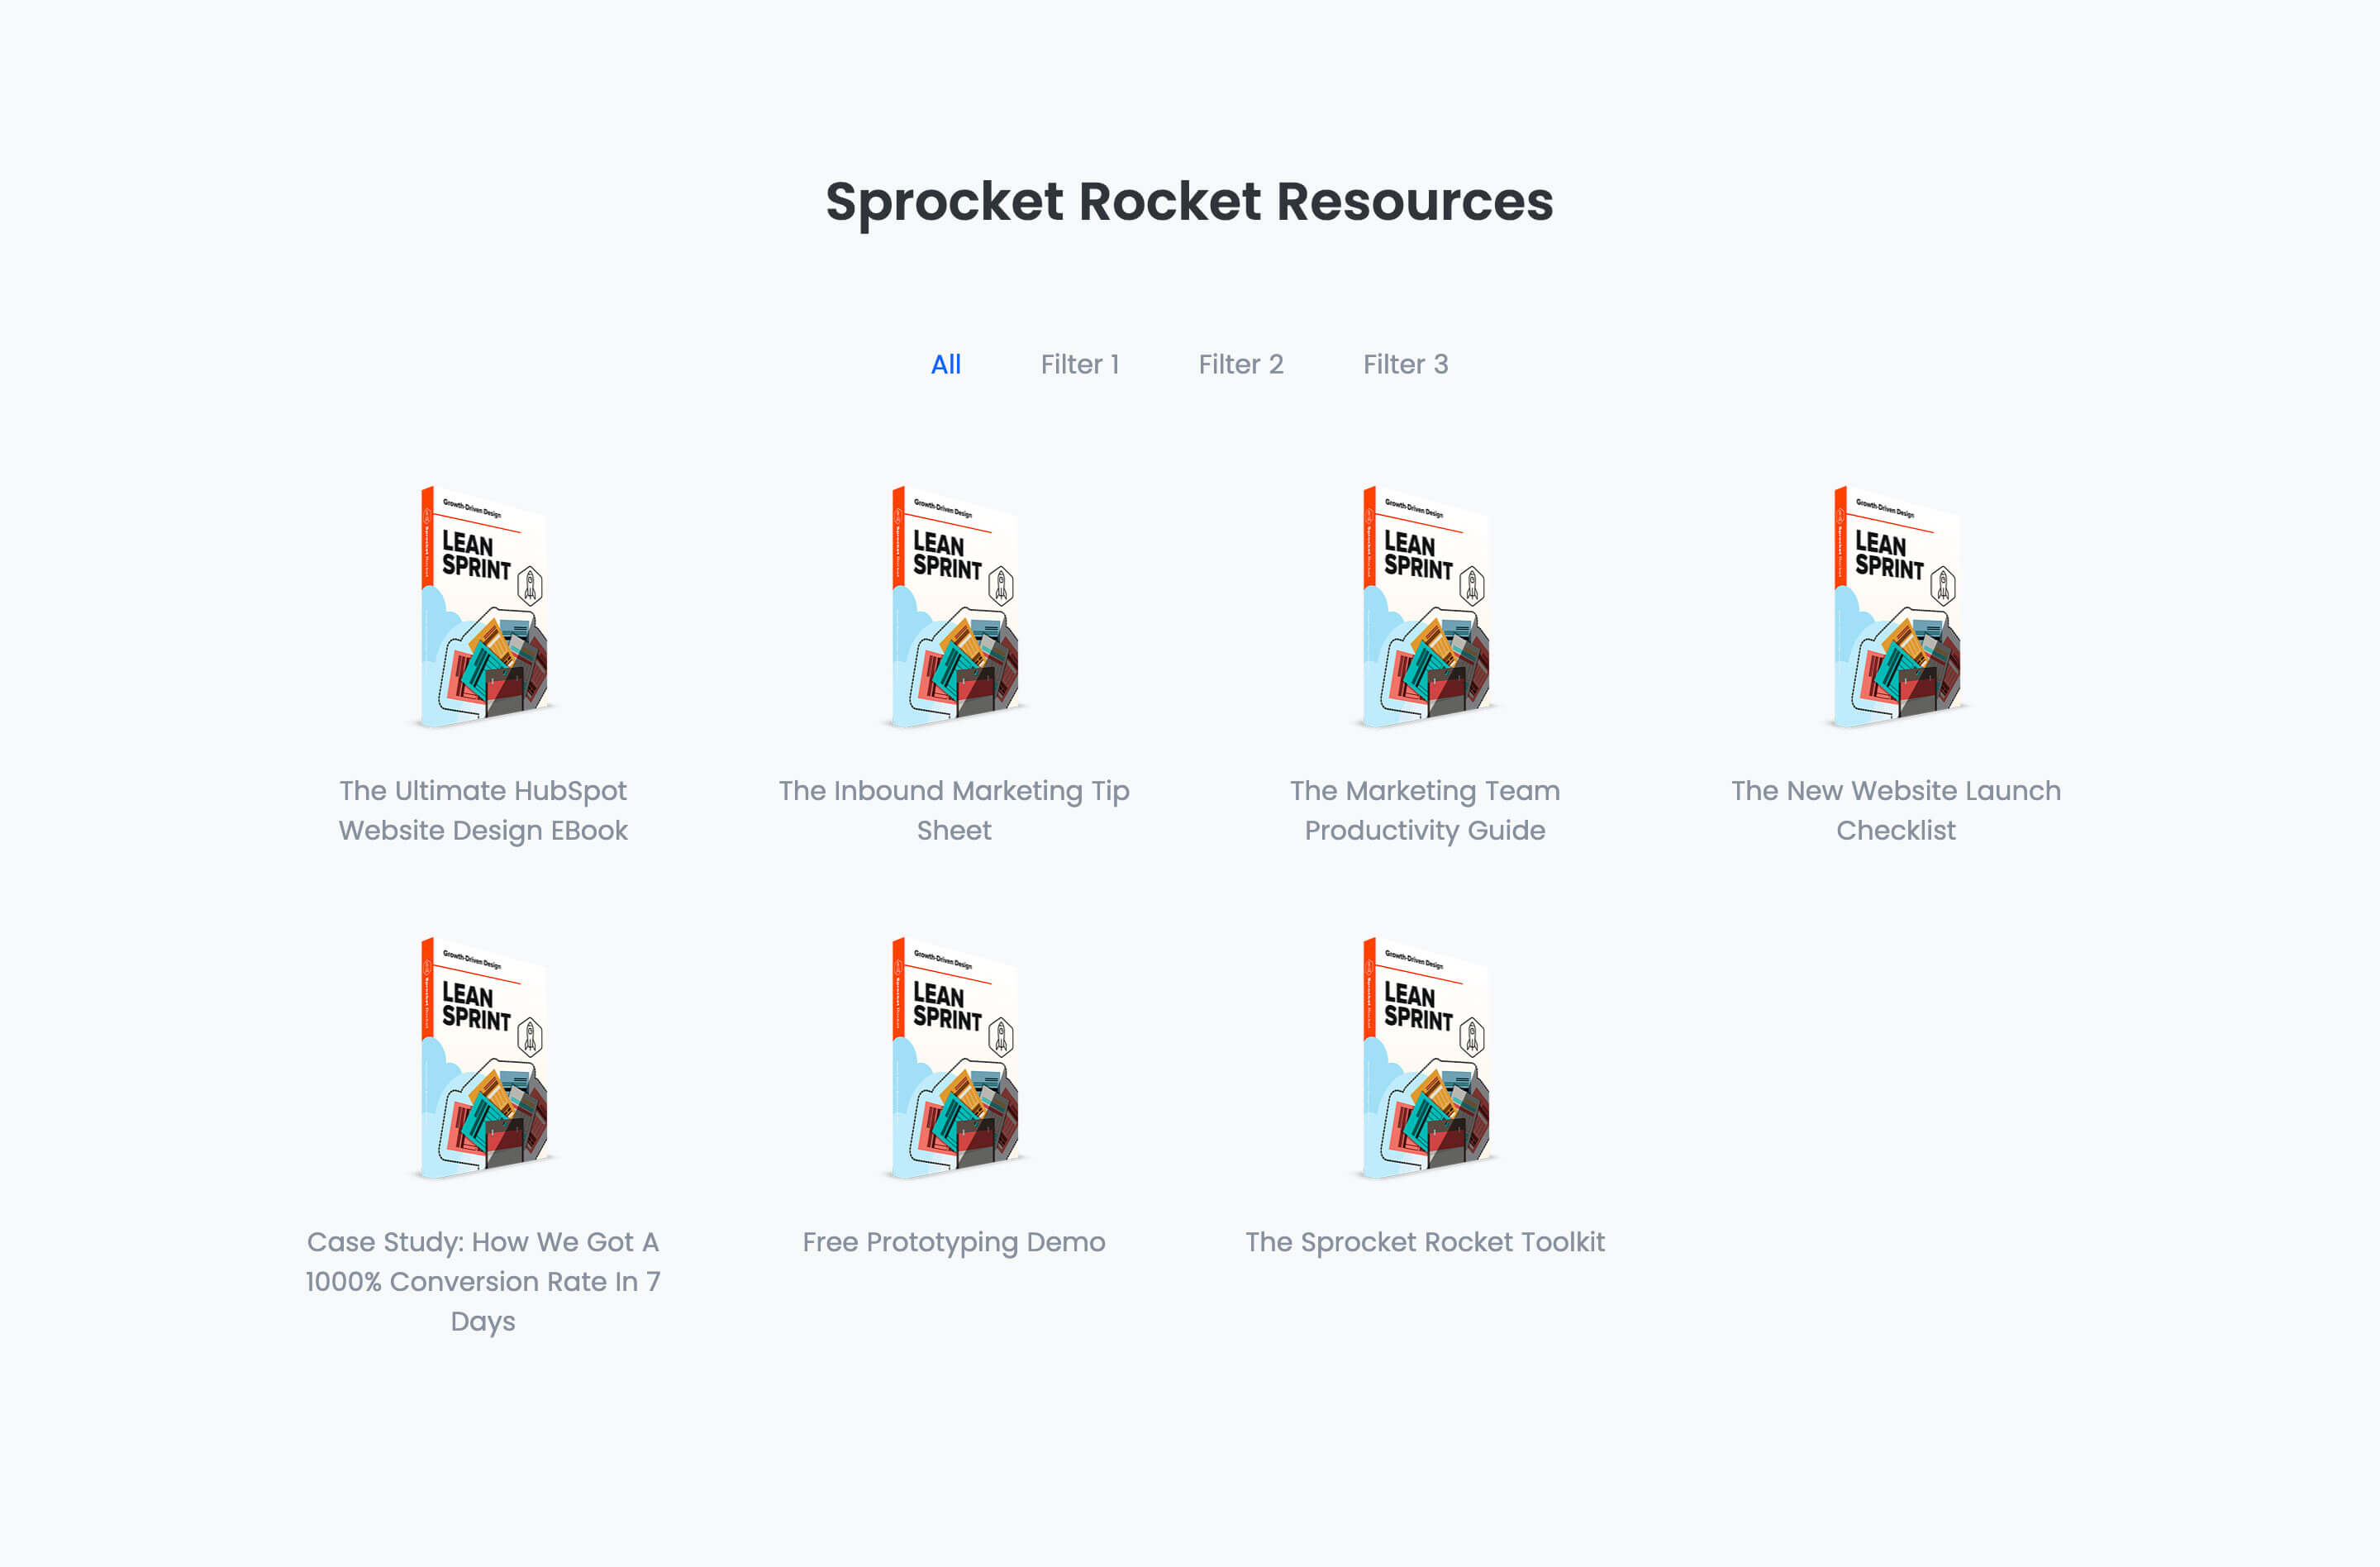Select the All filter tab
The height and width of the screenshot is (1567, 2380).
(x=945, y=364)
